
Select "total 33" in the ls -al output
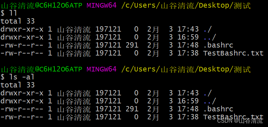tap(18, 85)
